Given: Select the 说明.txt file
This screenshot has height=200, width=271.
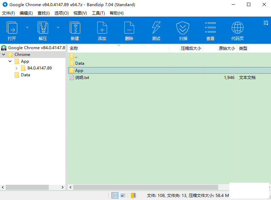Looking at the screenshot, I should [x=169, y=78].
